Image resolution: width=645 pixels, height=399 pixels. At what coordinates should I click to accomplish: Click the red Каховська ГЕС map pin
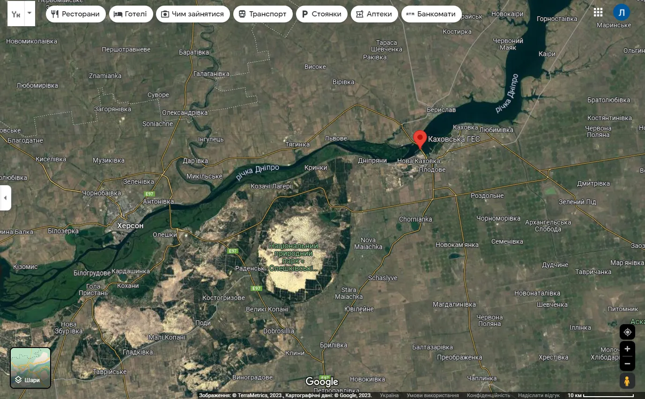(x=420, y=139)
